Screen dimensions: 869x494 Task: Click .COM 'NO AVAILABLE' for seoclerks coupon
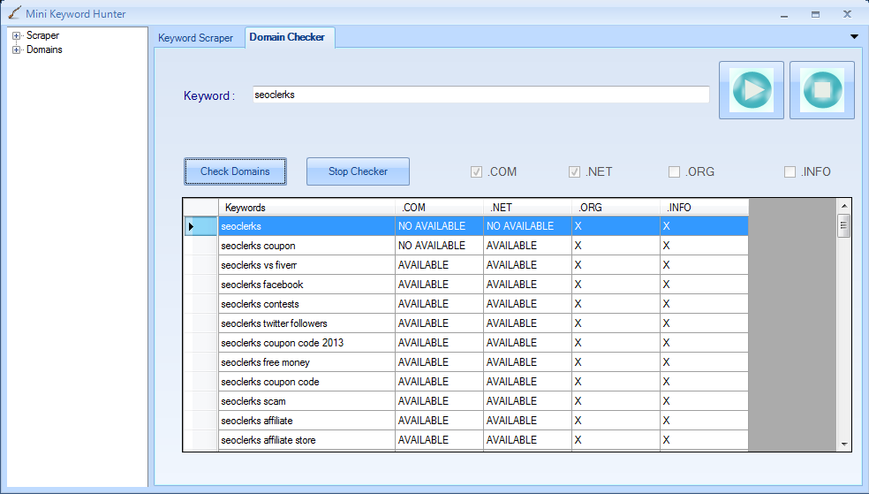(439, 246)
